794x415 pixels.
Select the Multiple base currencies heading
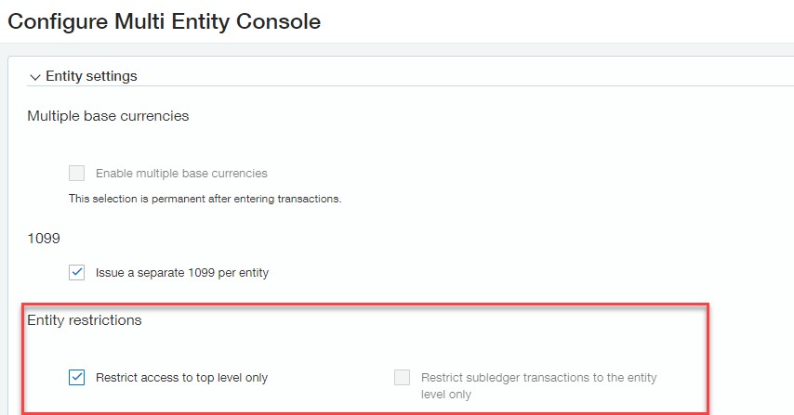tap(108, 116)
